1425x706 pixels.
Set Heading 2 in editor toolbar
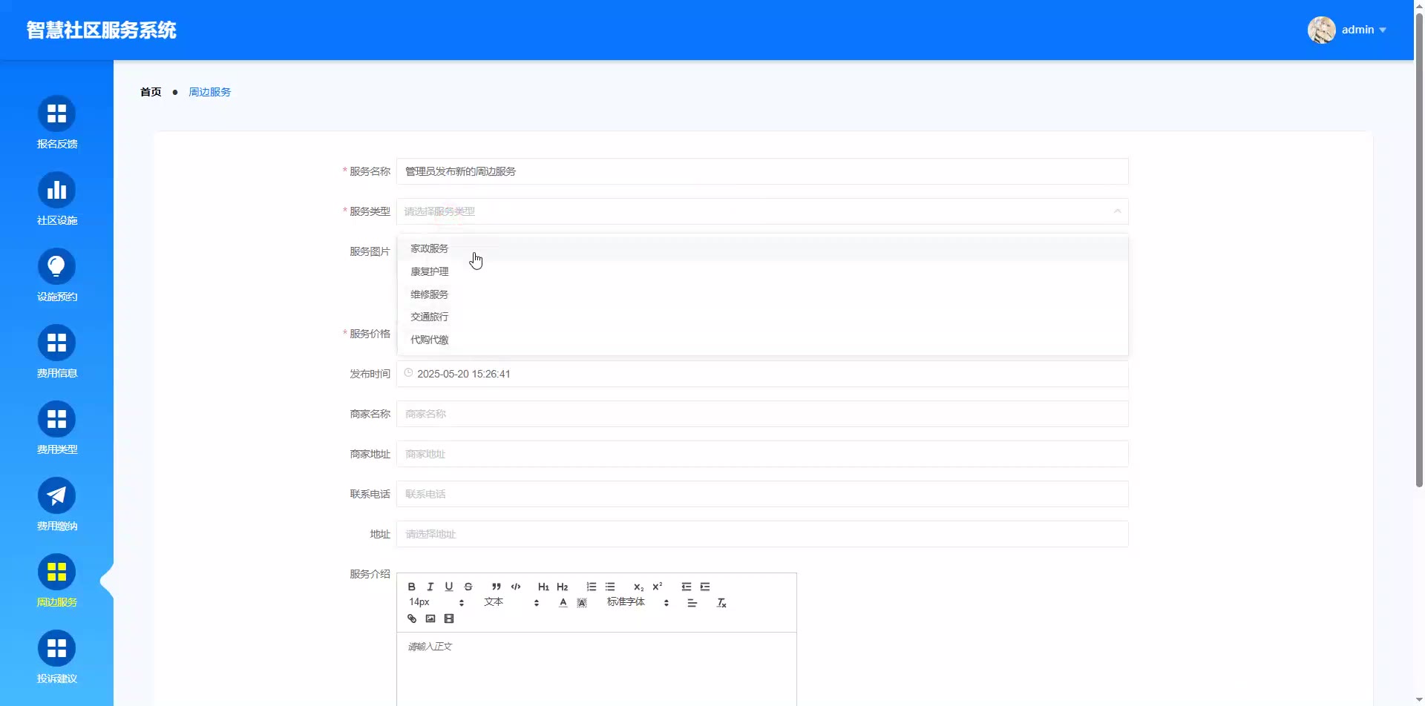[563, 587]
